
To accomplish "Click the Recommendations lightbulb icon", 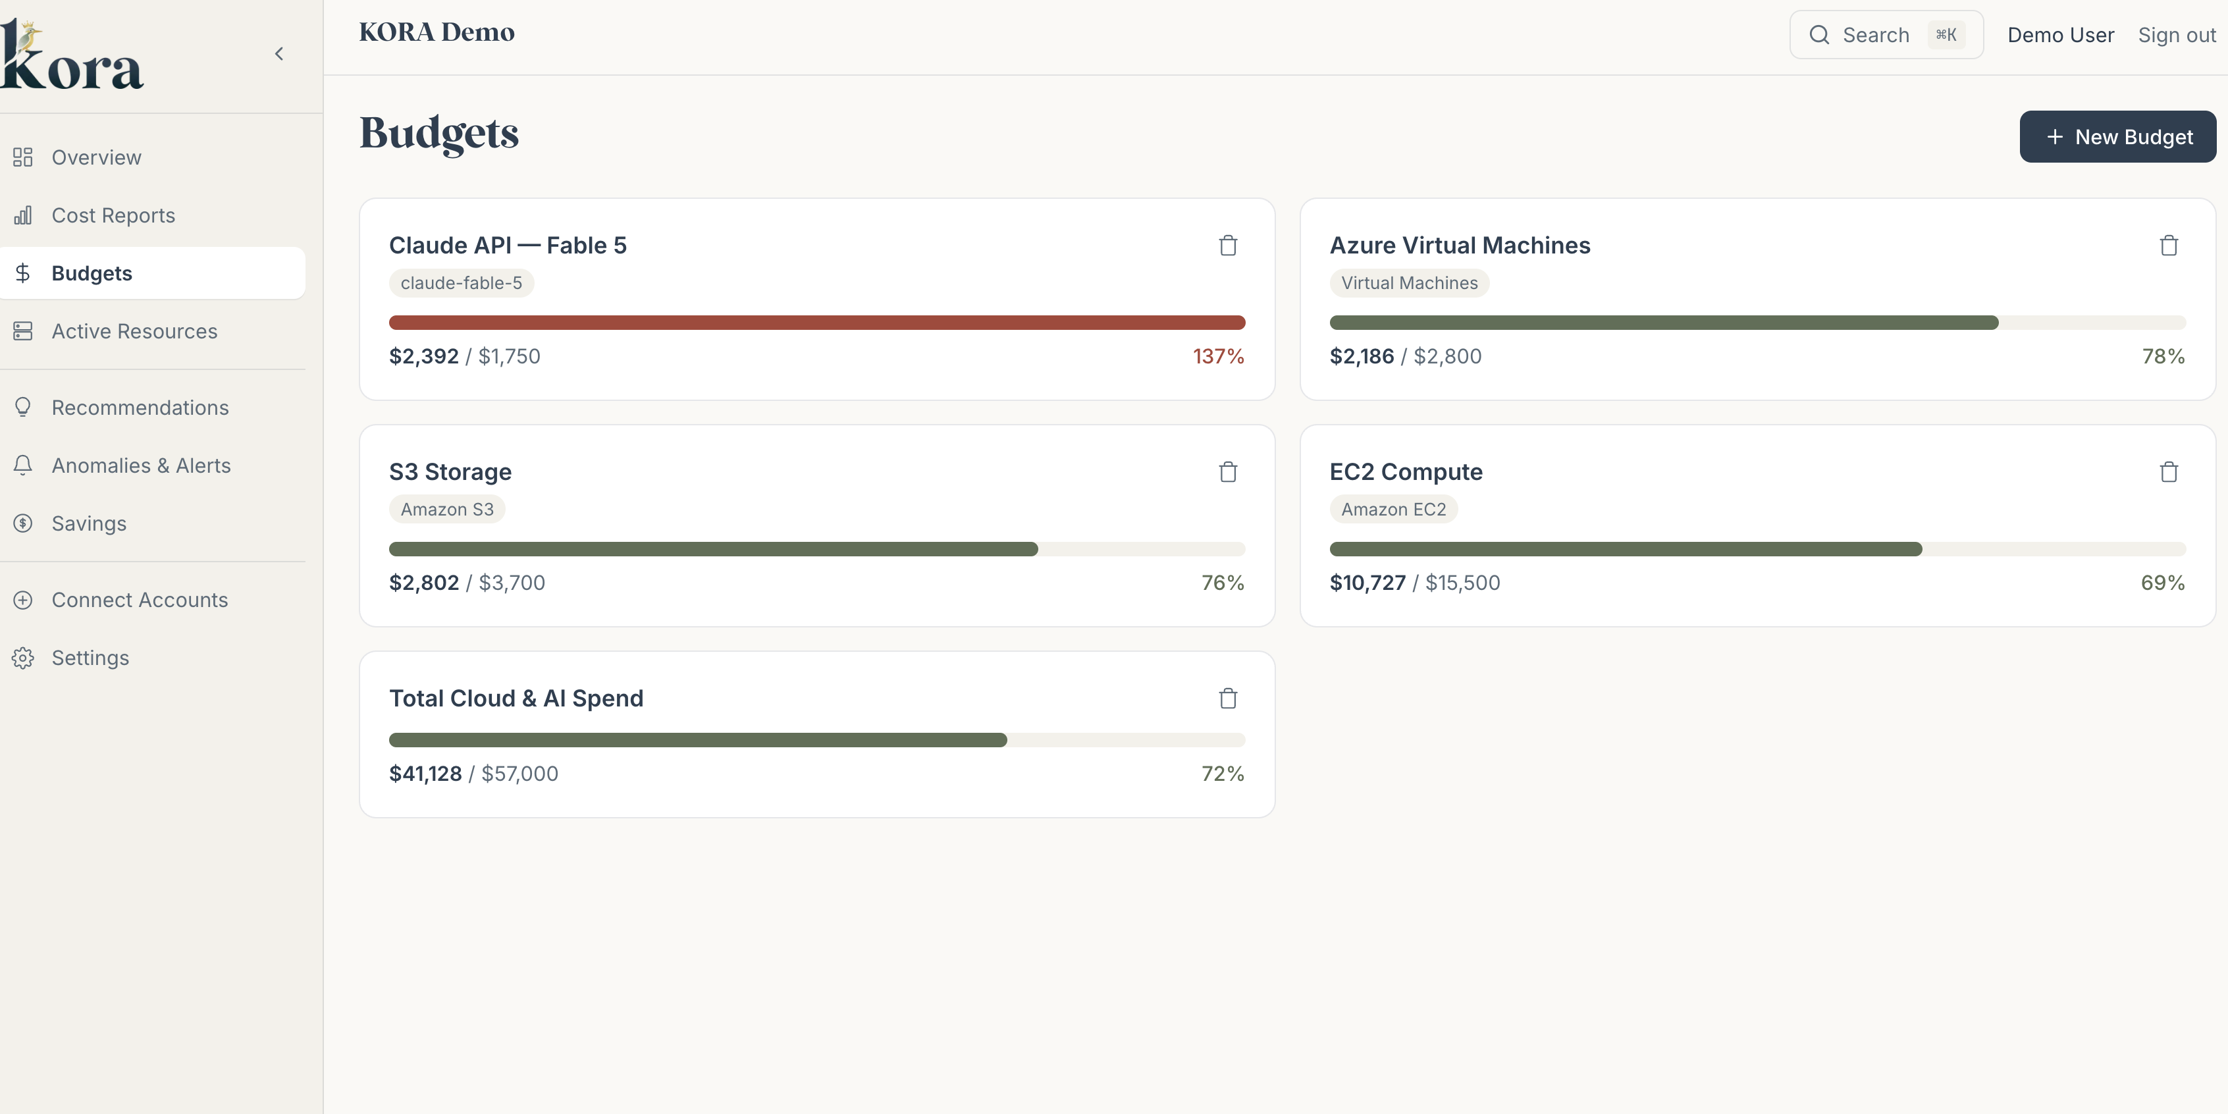I will coord(22,408).
